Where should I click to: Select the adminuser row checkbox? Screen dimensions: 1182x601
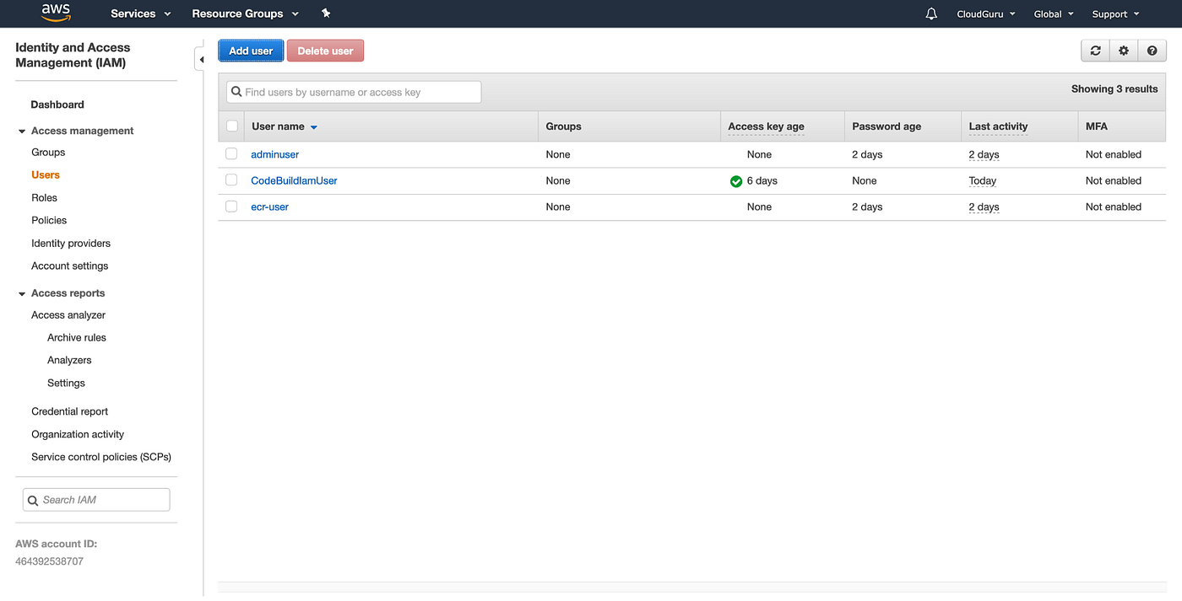pos(231,154)
